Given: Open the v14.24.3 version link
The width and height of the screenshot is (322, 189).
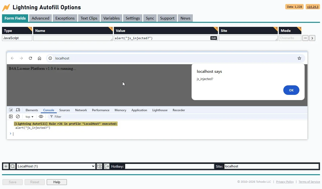Looking at the screenshot, I should pyautogui.click(x=313, y=7).
